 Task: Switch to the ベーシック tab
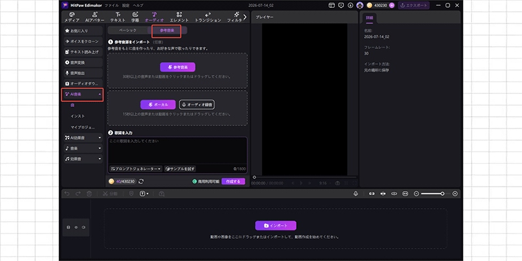point(127,30)
